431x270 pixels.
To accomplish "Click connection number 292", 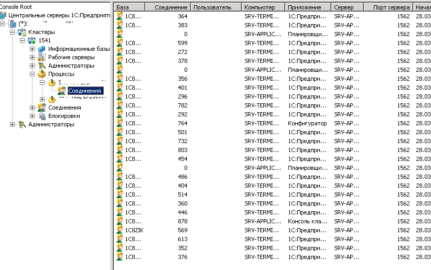I will (x=182, y=114).
